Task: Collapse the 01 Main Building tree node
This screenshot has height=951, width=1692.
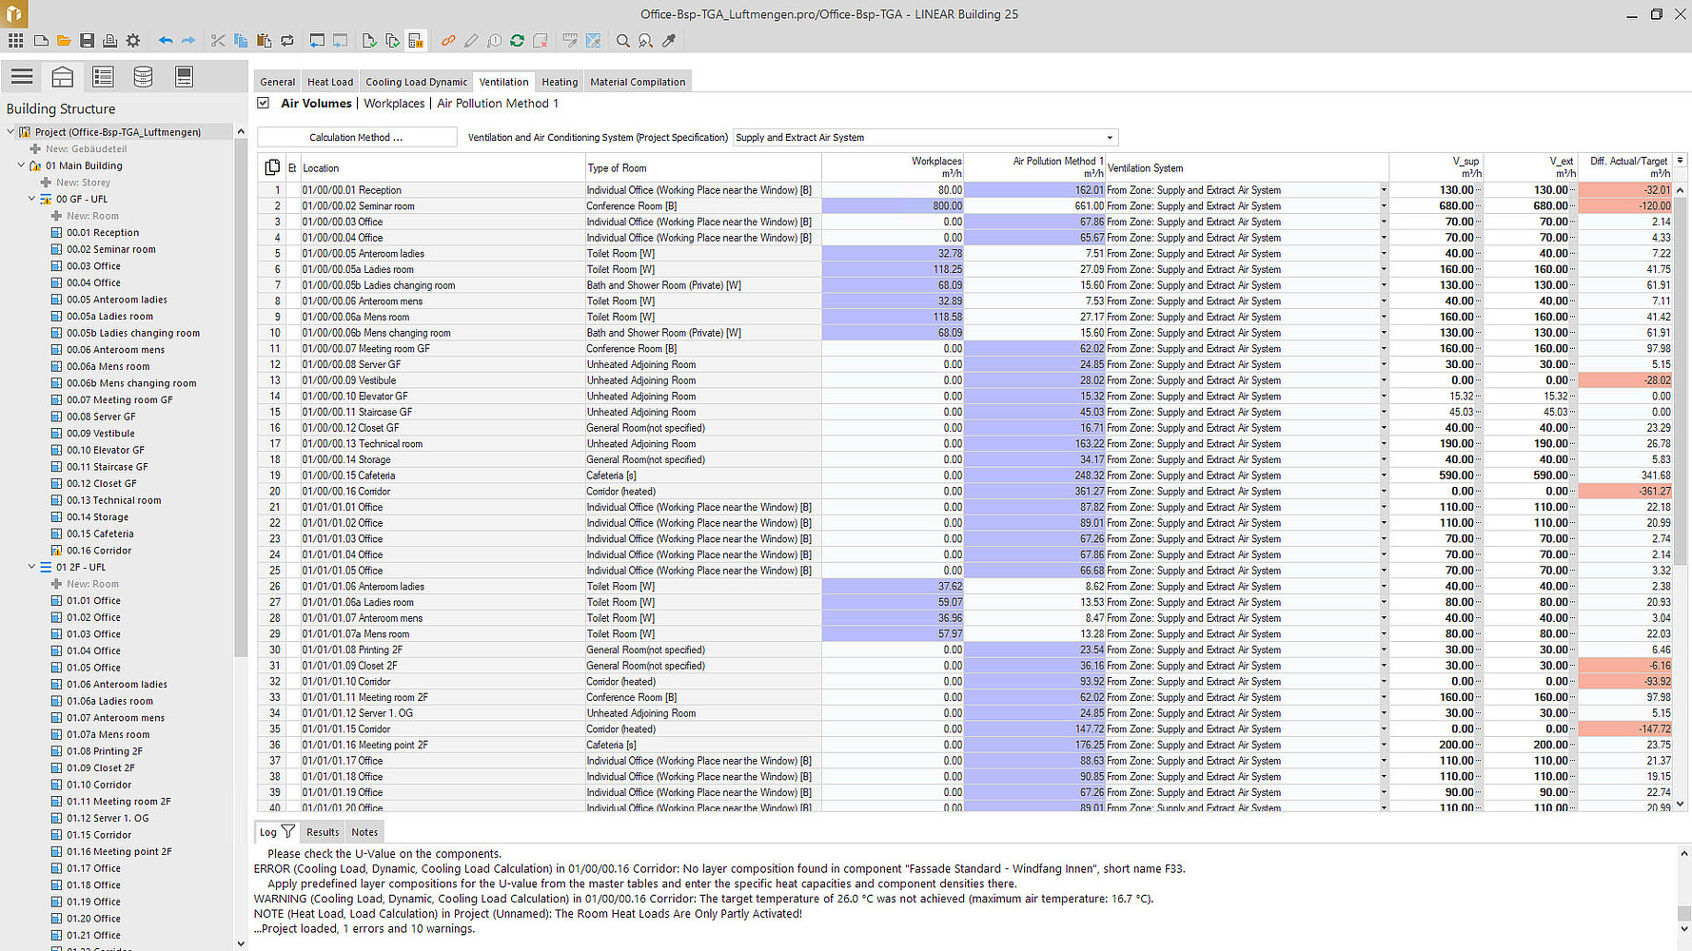Action: pos(21,165)
